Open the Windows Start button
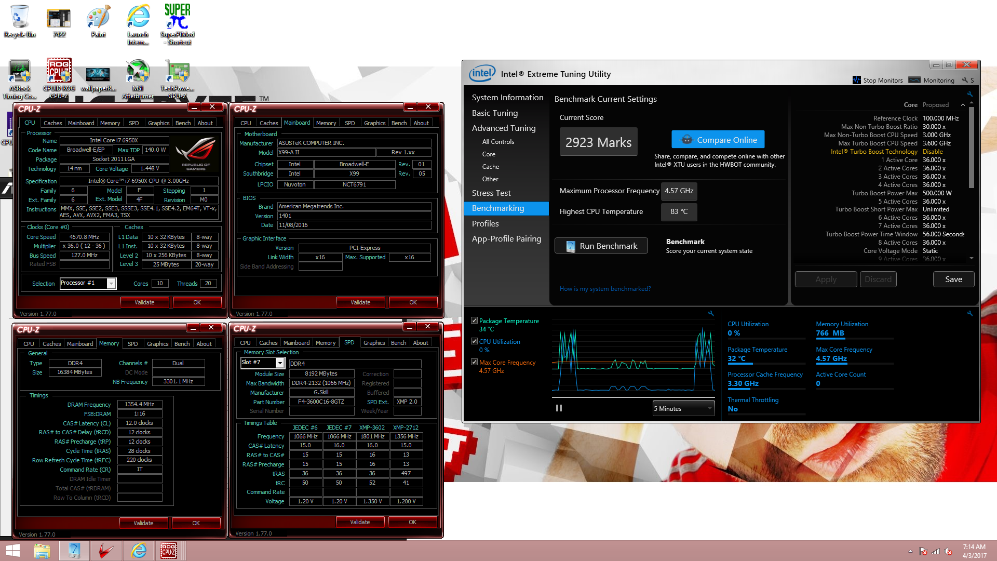Viewport: 997px width, 561px height. coord(12,551)
